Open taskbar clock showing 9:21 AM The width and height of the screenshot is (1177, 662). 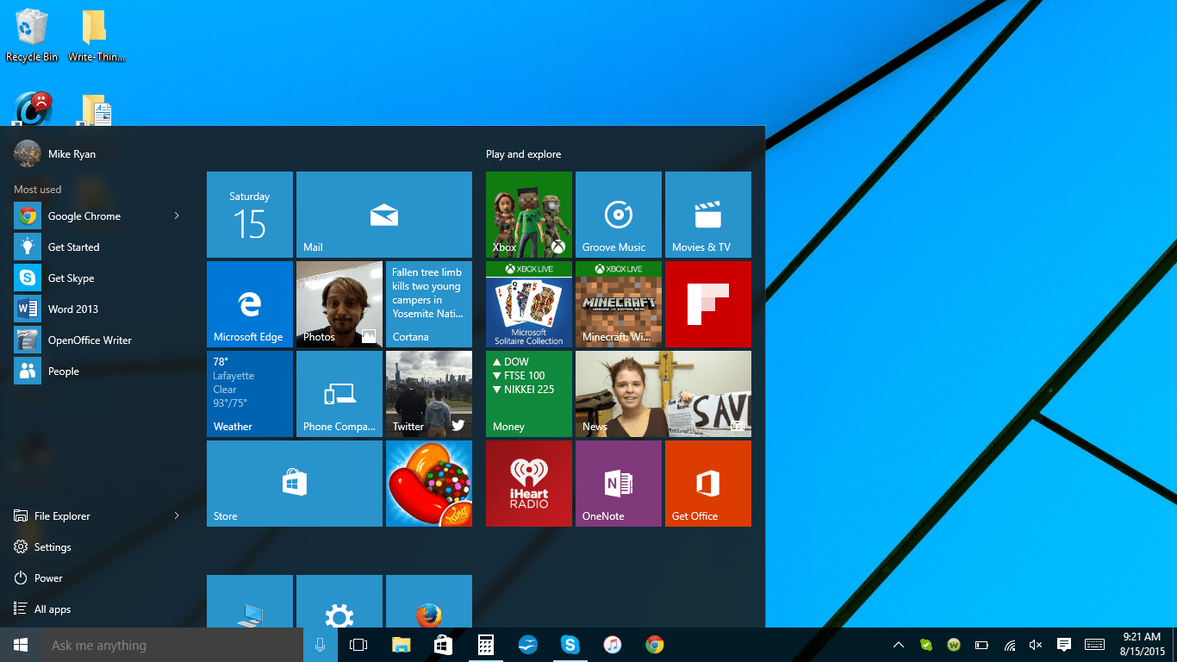(x=1143, y=644)
